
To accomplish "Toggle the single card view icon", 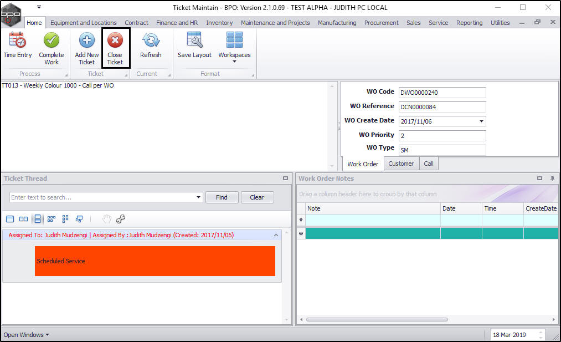I will [x=10, y=219].
